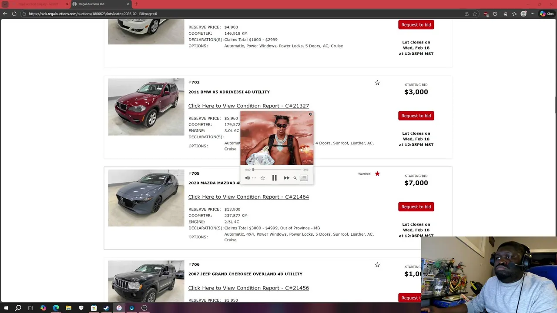Viewport: 557px width, 313px height.
Task: Click reserve price $13,900 value
Action: click(x=232, y=210)
